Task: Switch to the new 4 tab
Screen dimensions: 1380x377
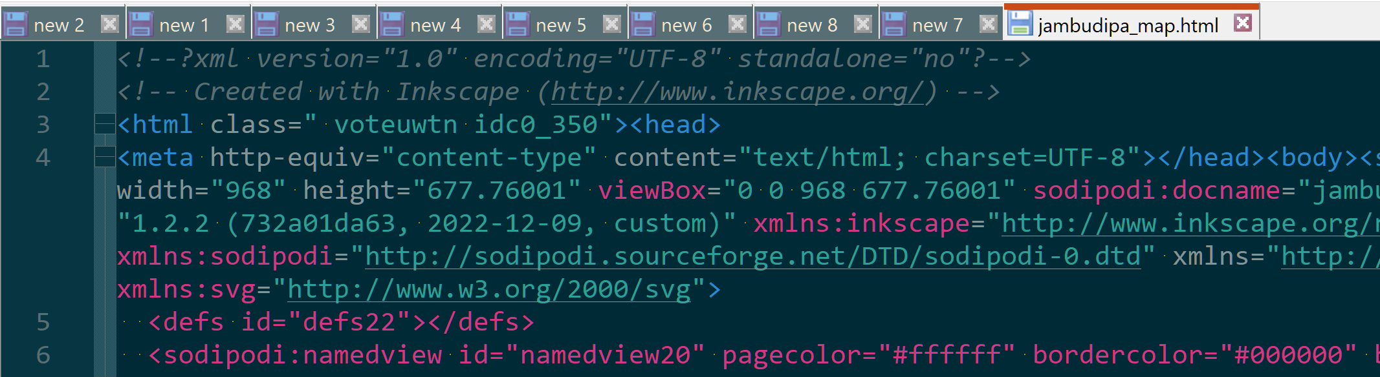Action: click(435, 26)
